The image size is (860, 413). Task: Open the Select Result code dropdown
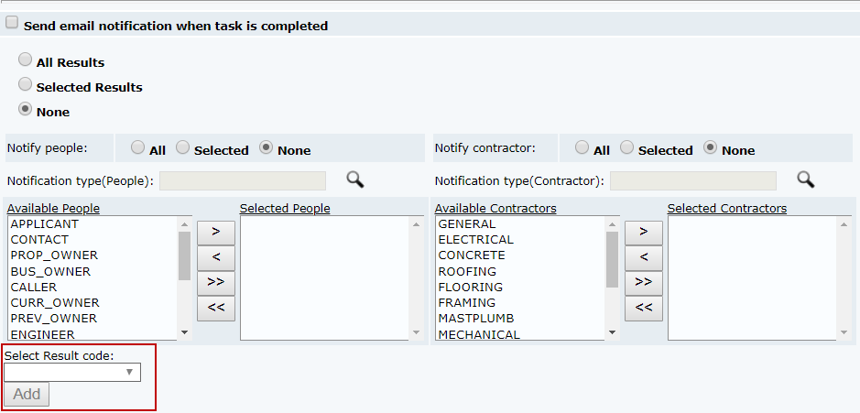(x=72, y=372)
